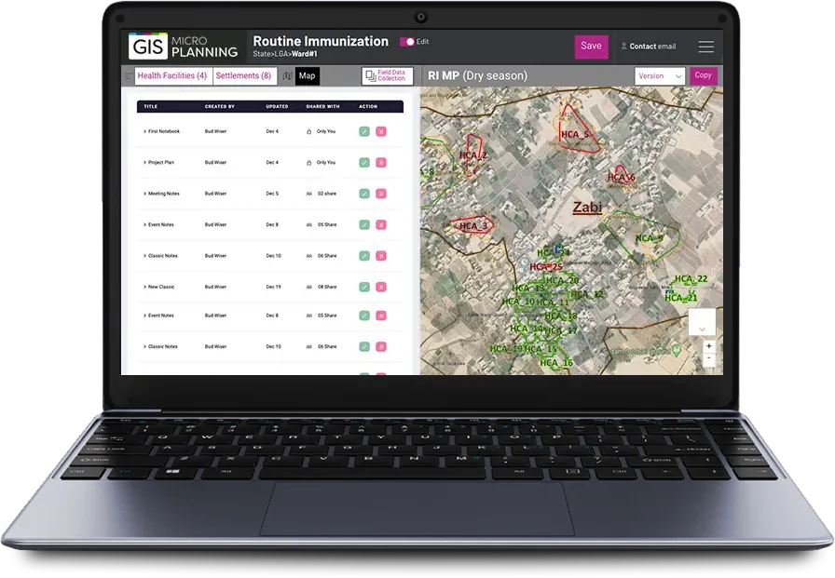Click the Routine Immunization heading
The height and width of the screenshot is (578, 835).
[321, 41]
